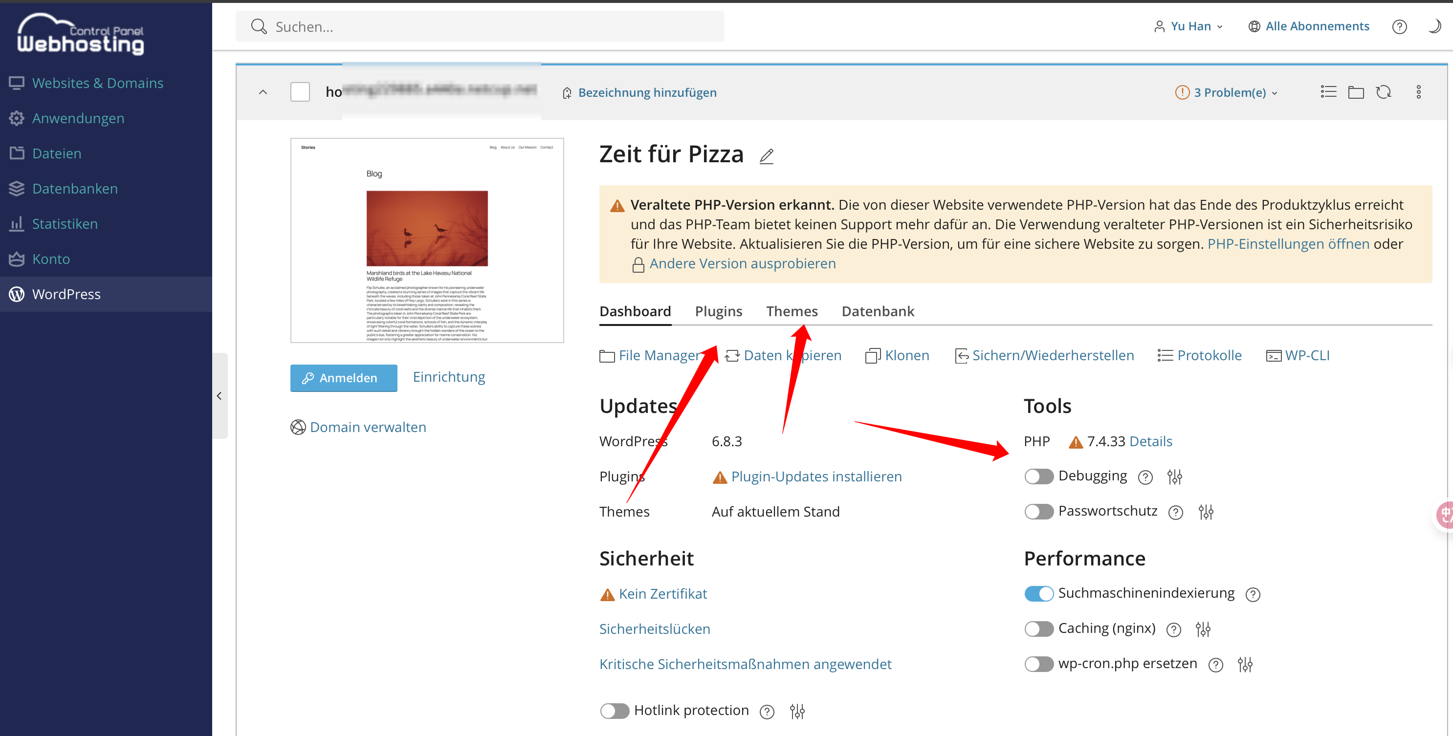Collapse the site card chevron

(x=263, y=92)
